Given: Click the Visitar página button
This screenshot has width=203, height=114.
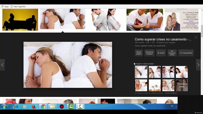Looking at the screenshot, I should click(139, 53).
